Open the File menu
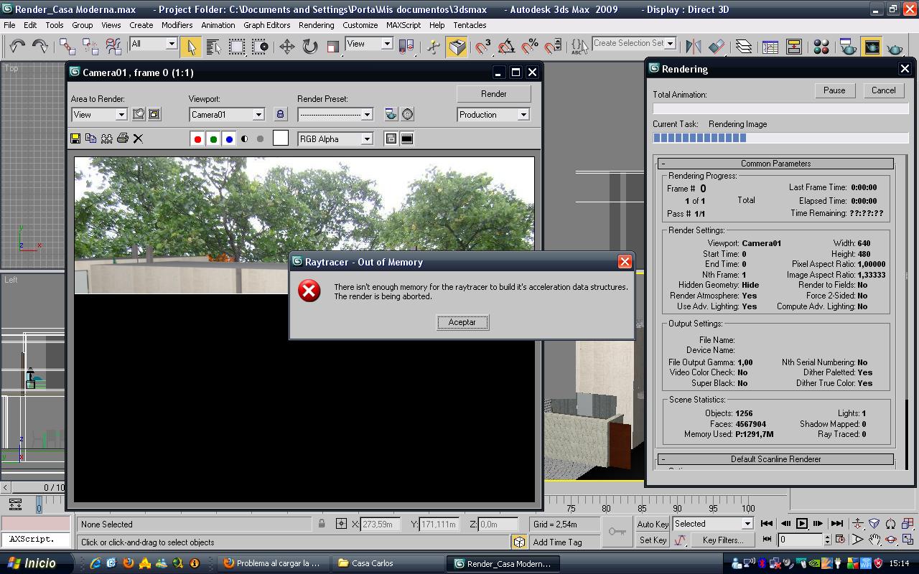Viewport: 919px width, 574px height. (9, 25)
